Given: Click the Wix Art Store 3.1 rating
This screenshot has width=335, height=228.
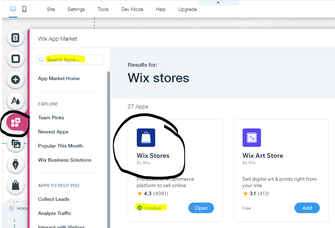Looking at the screenshot, I should point(256,193).
